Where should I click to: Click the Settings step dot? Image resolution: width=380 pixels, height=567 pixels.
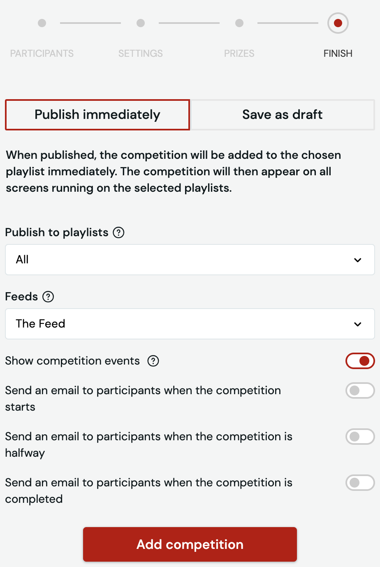tap(141, 23)
